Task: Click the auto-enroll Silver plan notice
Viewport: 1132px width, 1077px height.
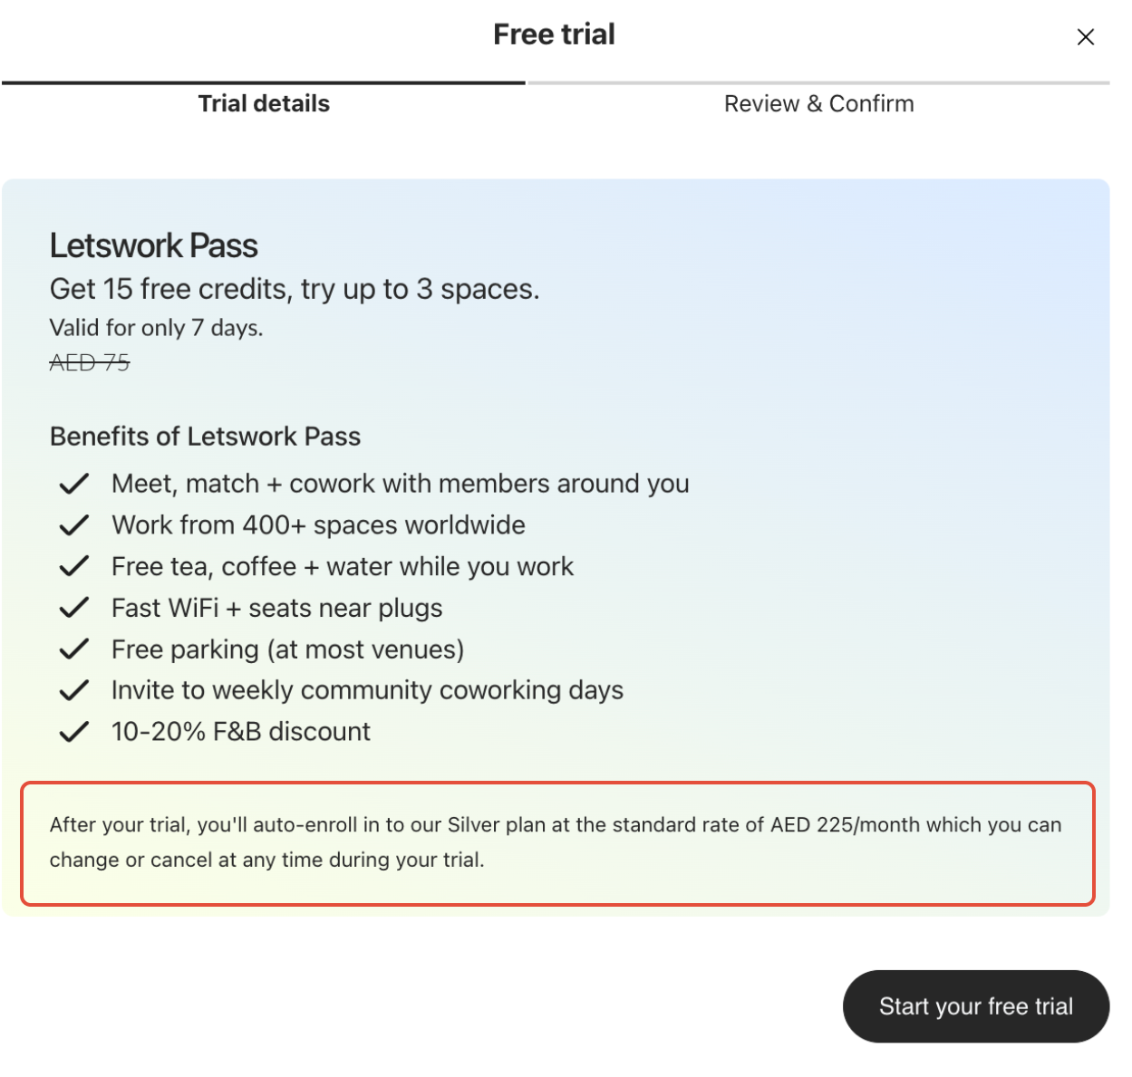Action: coord(556,842)
